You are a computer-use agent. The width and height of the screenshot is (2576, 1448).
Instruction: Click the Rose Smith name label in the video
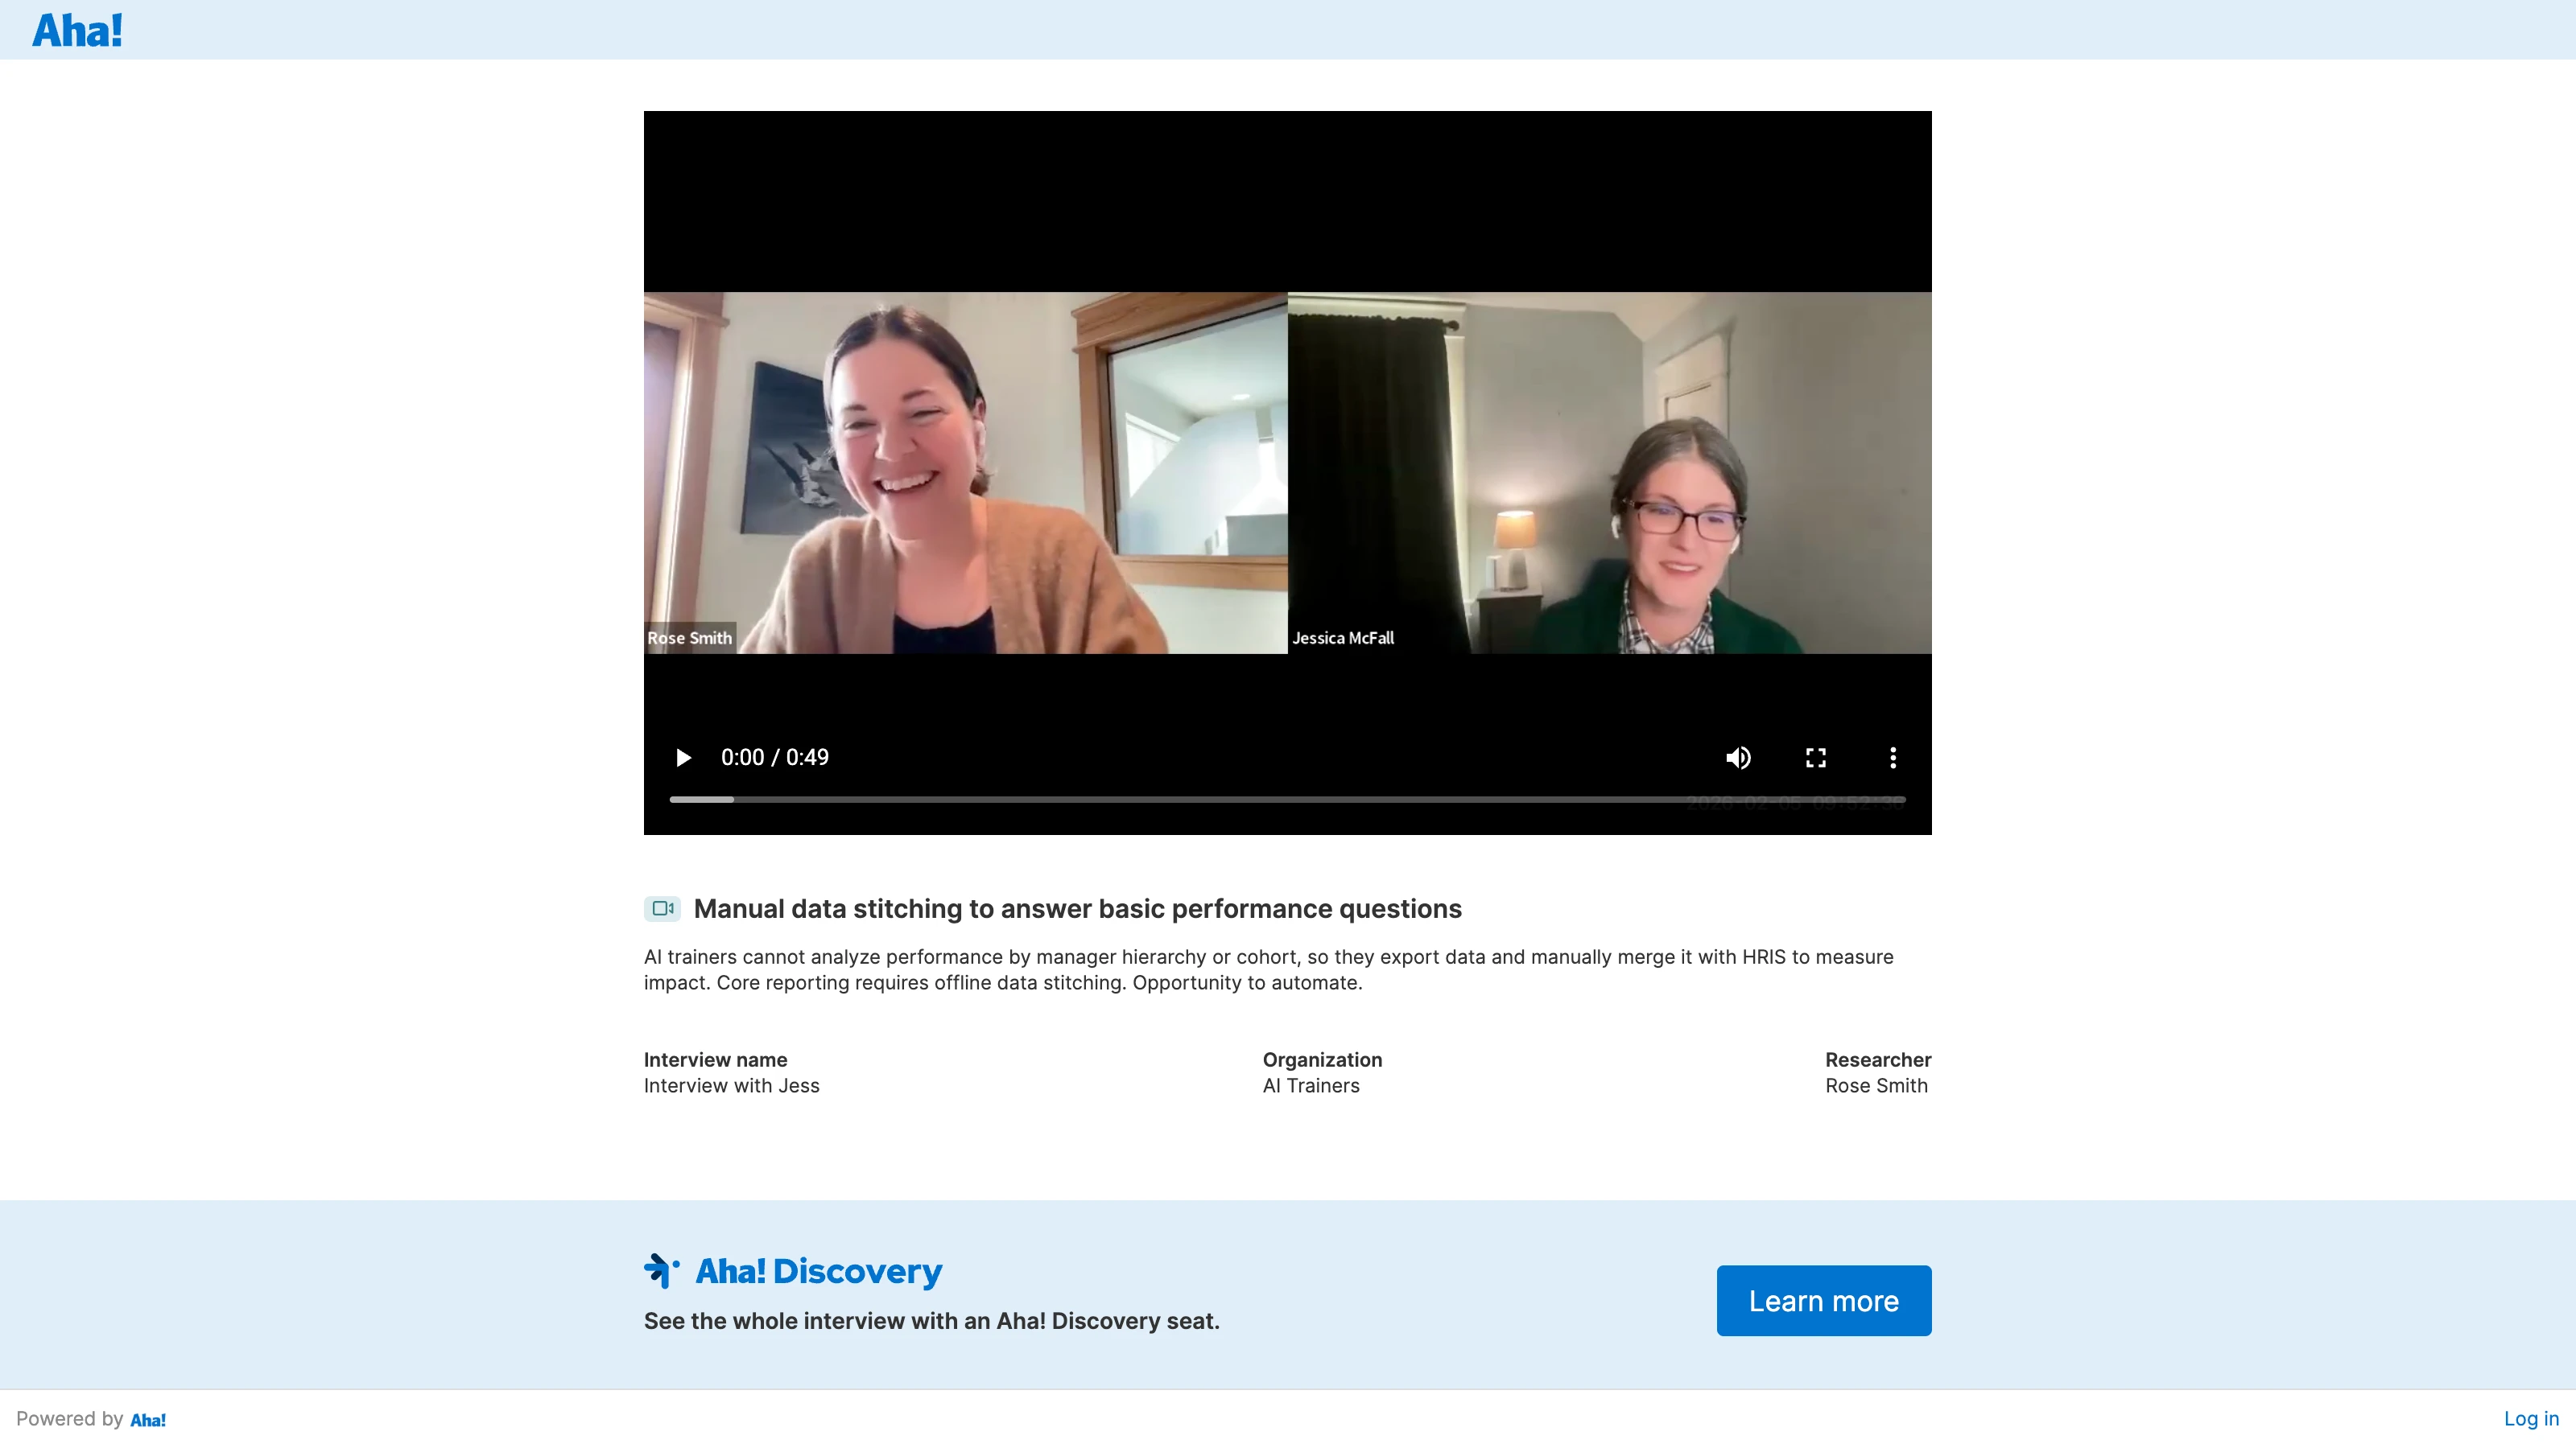[x=689, y=638]
